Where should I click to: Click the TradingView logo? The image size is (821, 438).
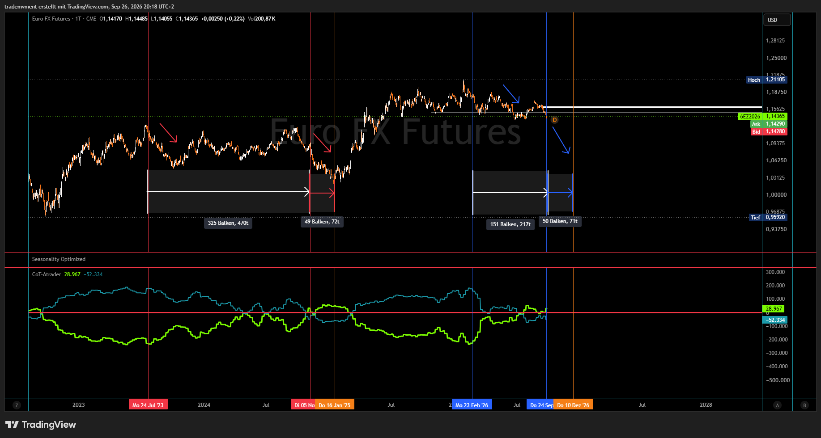[x=41, y=425]
